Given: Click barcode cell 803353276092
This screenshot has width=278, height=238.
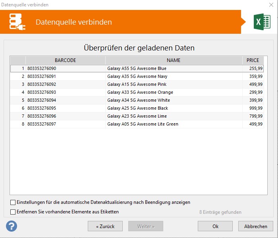Looking at the screenshot, I should [x=42, y=84].
